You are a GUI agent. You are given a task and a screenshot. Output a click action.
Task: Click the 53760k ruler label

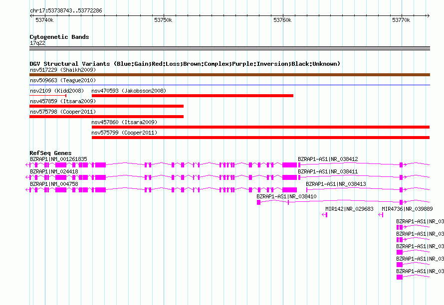tap(282, 20)
